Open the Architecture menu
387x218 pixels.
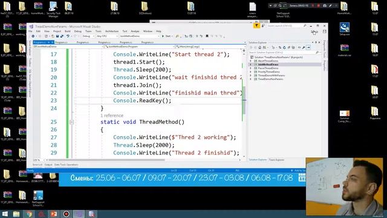coord(112,31)
